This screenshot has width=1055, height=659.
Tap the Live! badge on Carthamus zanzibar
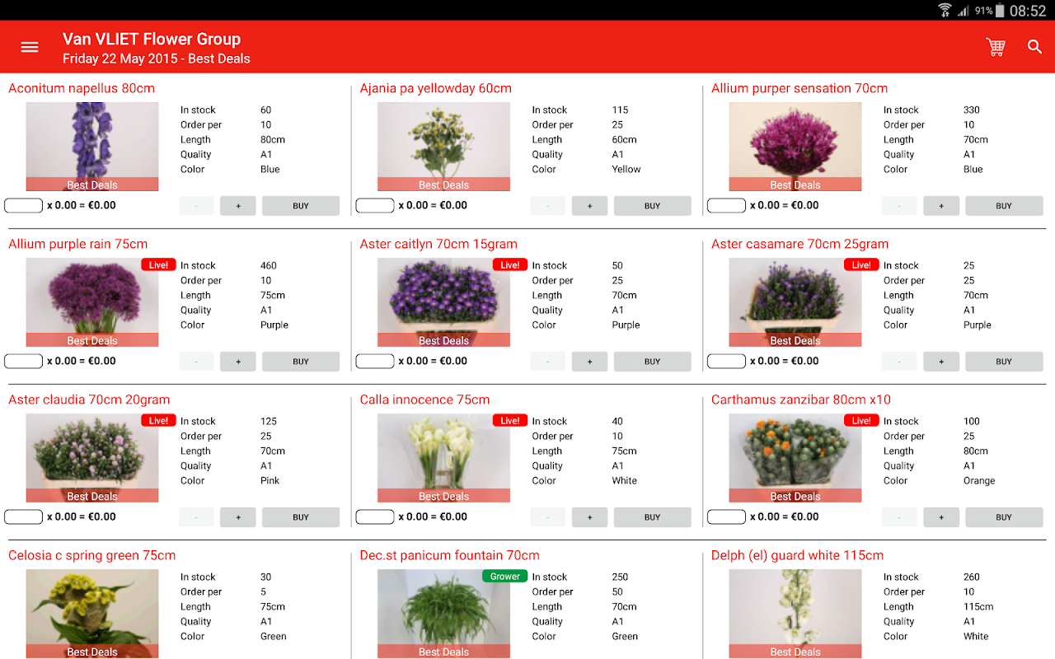coord(861,420)
